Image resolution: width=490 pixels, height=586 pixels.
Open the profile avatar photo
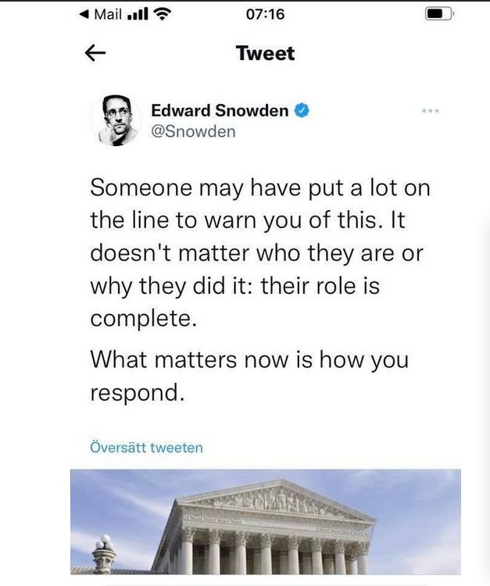pos(114,120)
